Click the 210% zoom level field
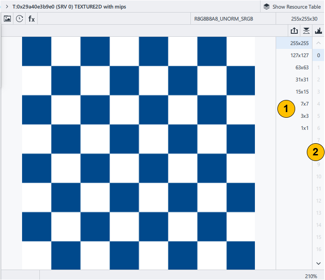The width and height of the screenshot is (325, 280). (311, 276)
